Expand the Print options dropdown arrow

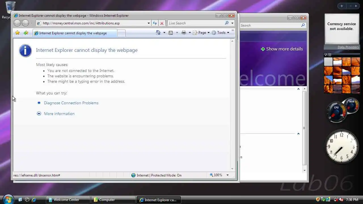190,33
